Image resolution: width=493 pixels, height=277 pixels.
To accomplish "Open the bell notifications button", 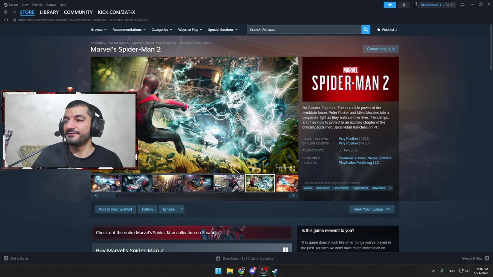I will point(404,5).
